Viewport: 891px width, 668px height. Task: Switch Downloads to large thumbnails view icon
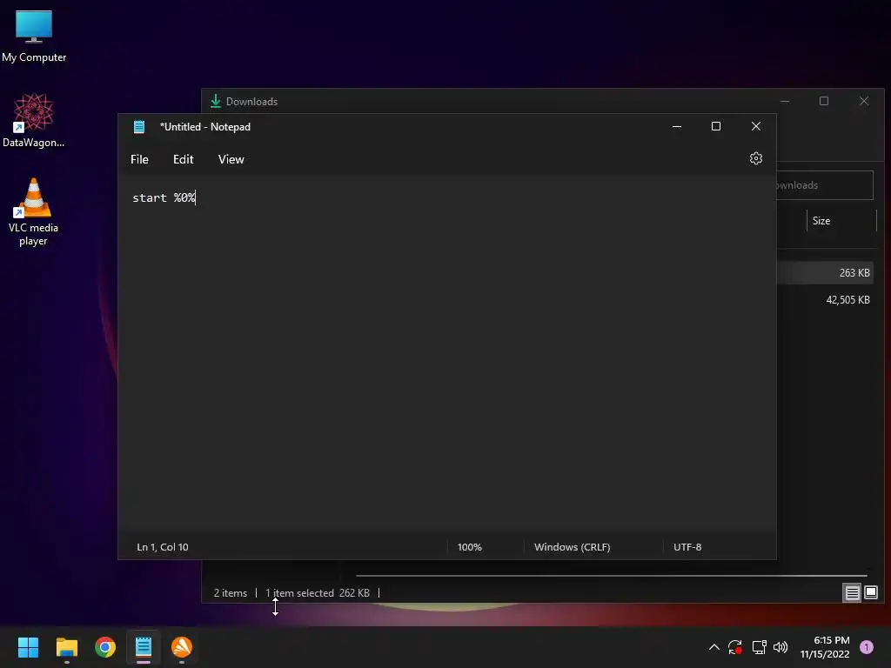(x=870, y=593)
